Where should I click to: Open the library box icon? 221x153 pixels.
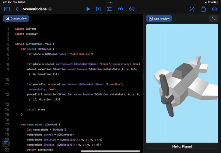pyautogui.click(x=203, y=9)
